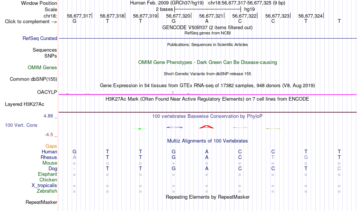The height and width of the screenshot is (211, 357).
Task: Click 'Publications: Sequences in Scientific Articles' title
Action: click(207, 45)
